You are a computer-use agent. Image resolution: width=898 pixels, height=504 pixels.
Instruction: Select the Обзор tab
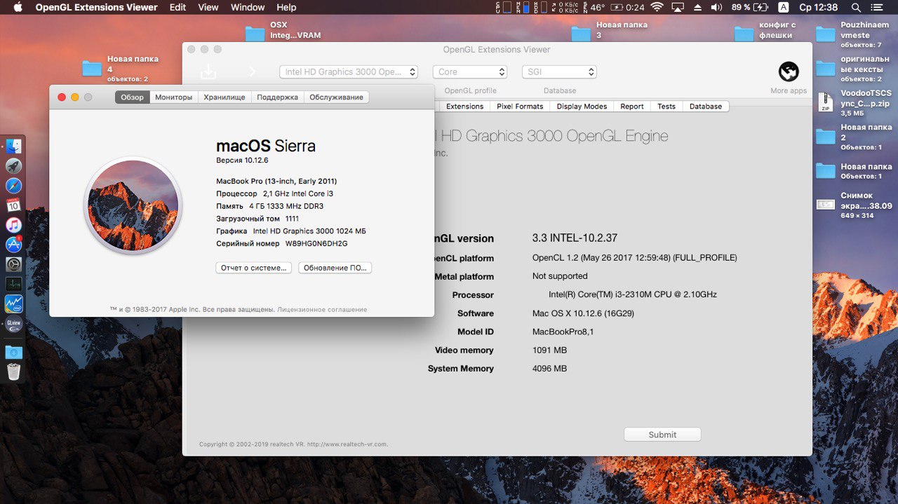(x=132, y=97)
